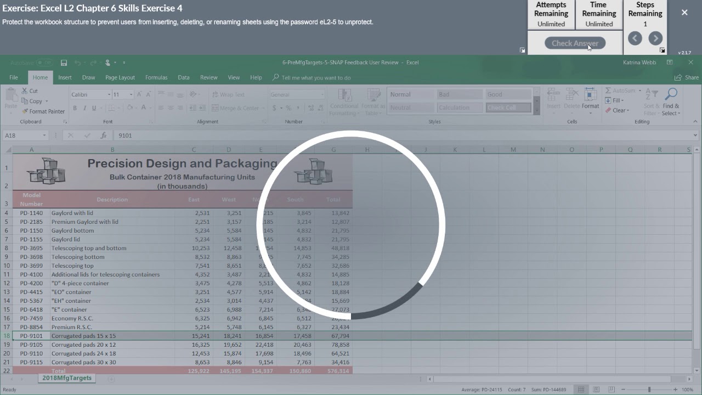
Task: Switch to Page Break Preview in status bar
Action: coord(612,390)
